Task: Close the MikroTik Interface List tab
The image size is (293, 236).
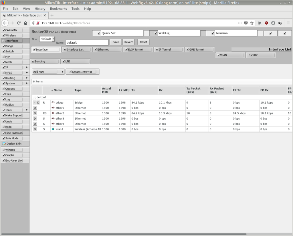Action: [x=45, y=15]
